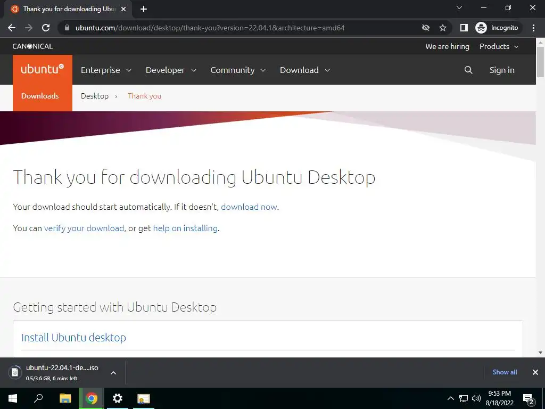545x409 pixels.
Task: Select the 'Thank you for downloading Ubuntu' tab
Action: click(68, 9)
